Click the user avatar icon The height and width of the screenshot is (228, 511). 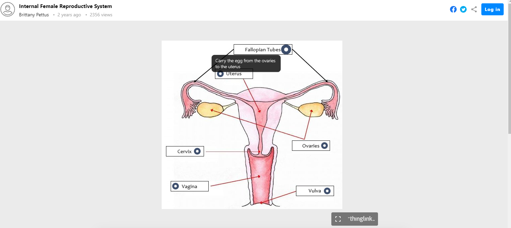tap(8, 9)
